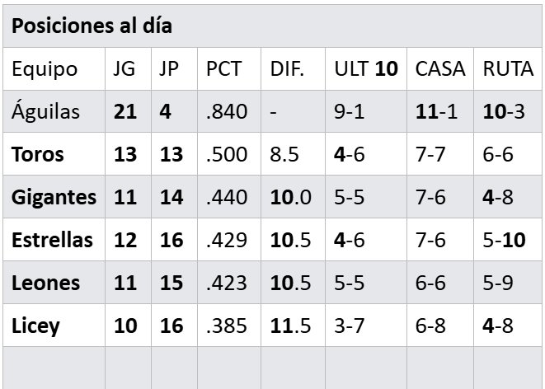545x389 pixels.
Task: Click the Leones team cell
Action: click(45, 283)
